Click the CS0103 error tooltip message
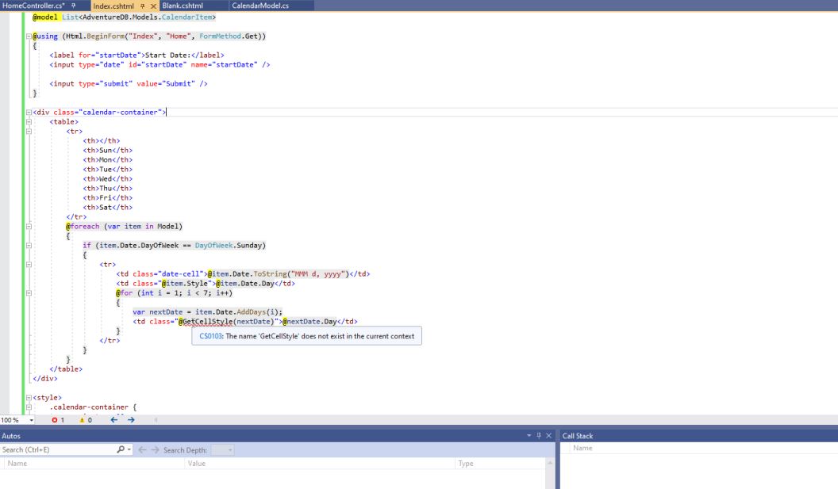Viewport: 838px width, 489px height. [308, 336]
